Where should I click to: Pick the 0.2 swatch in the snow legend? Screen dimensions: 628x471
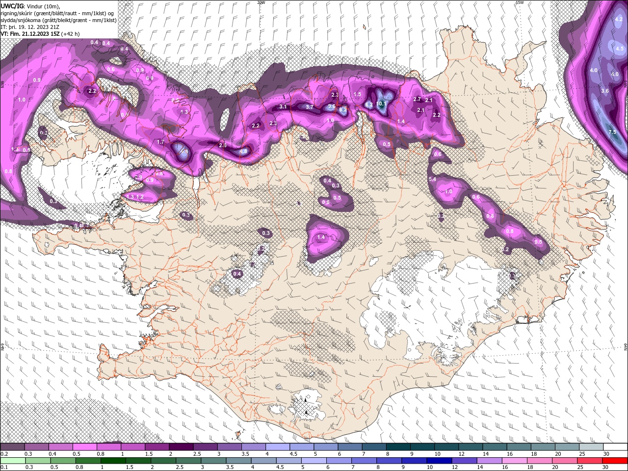tap(12, 447)
